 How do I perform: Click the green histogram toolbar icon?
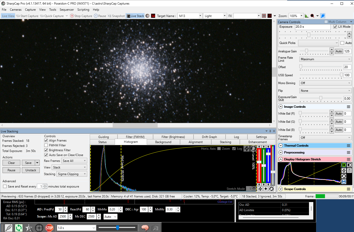tap(307, 16)
